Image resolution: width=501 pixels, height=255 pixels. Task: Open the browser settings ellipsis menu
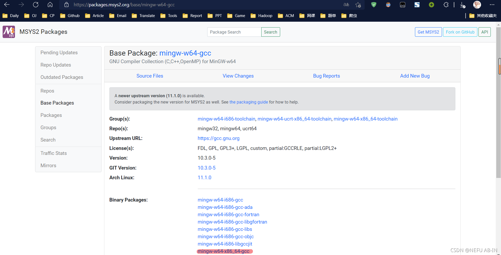(x=492, y=5)
